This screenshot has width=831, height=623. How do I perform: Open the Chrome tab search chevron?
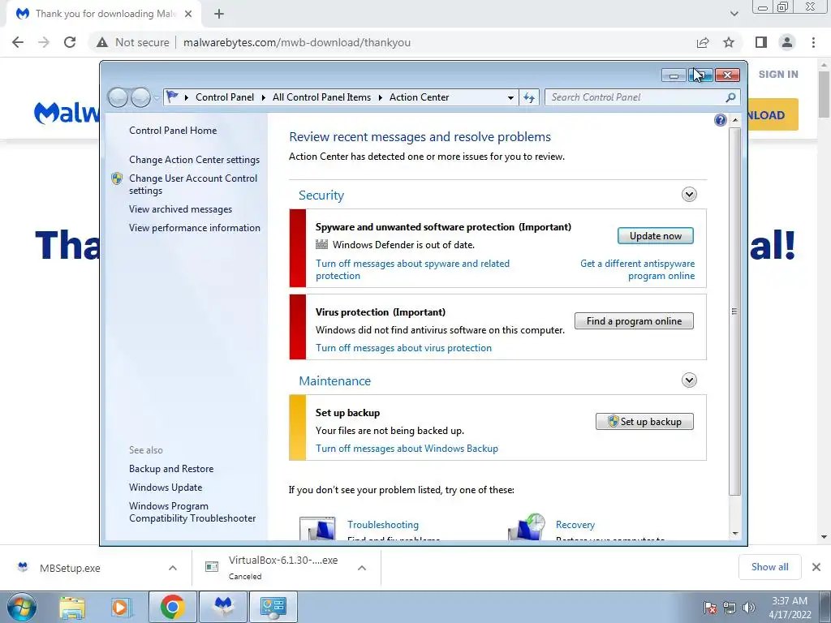coord(734,14)
